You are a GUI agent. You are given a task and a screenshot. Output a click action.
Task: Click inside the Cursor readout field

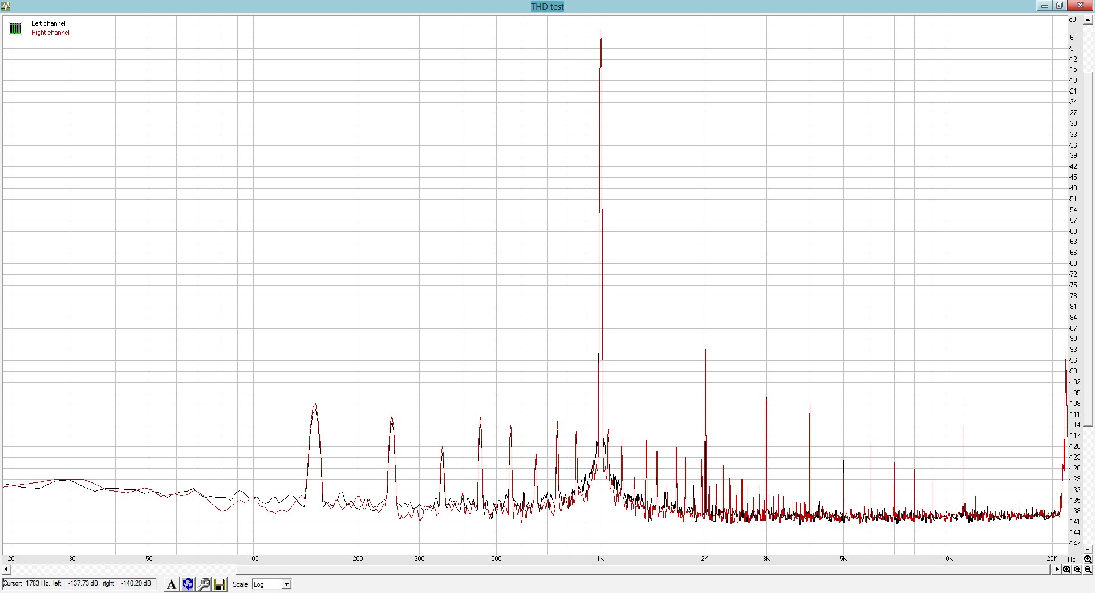(x=79, y=584)
